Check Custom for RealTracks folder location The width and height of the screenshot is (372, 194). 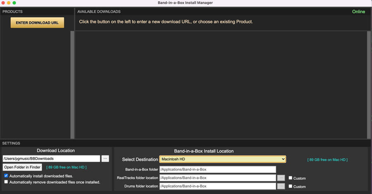point(291,178)
